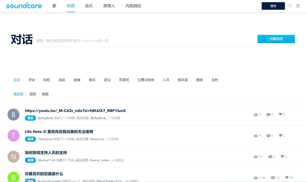307x182 pixels.
Task: Open the search icon in the header
Action: pos(290,6)
